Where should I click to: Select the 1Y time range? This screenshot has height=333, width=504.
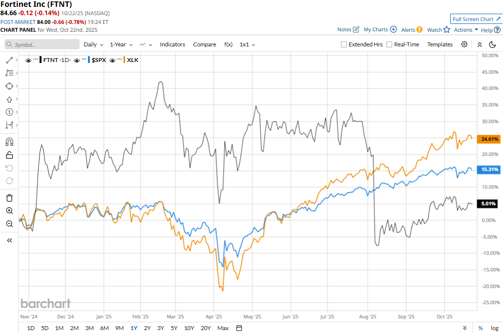click(134, 328)
